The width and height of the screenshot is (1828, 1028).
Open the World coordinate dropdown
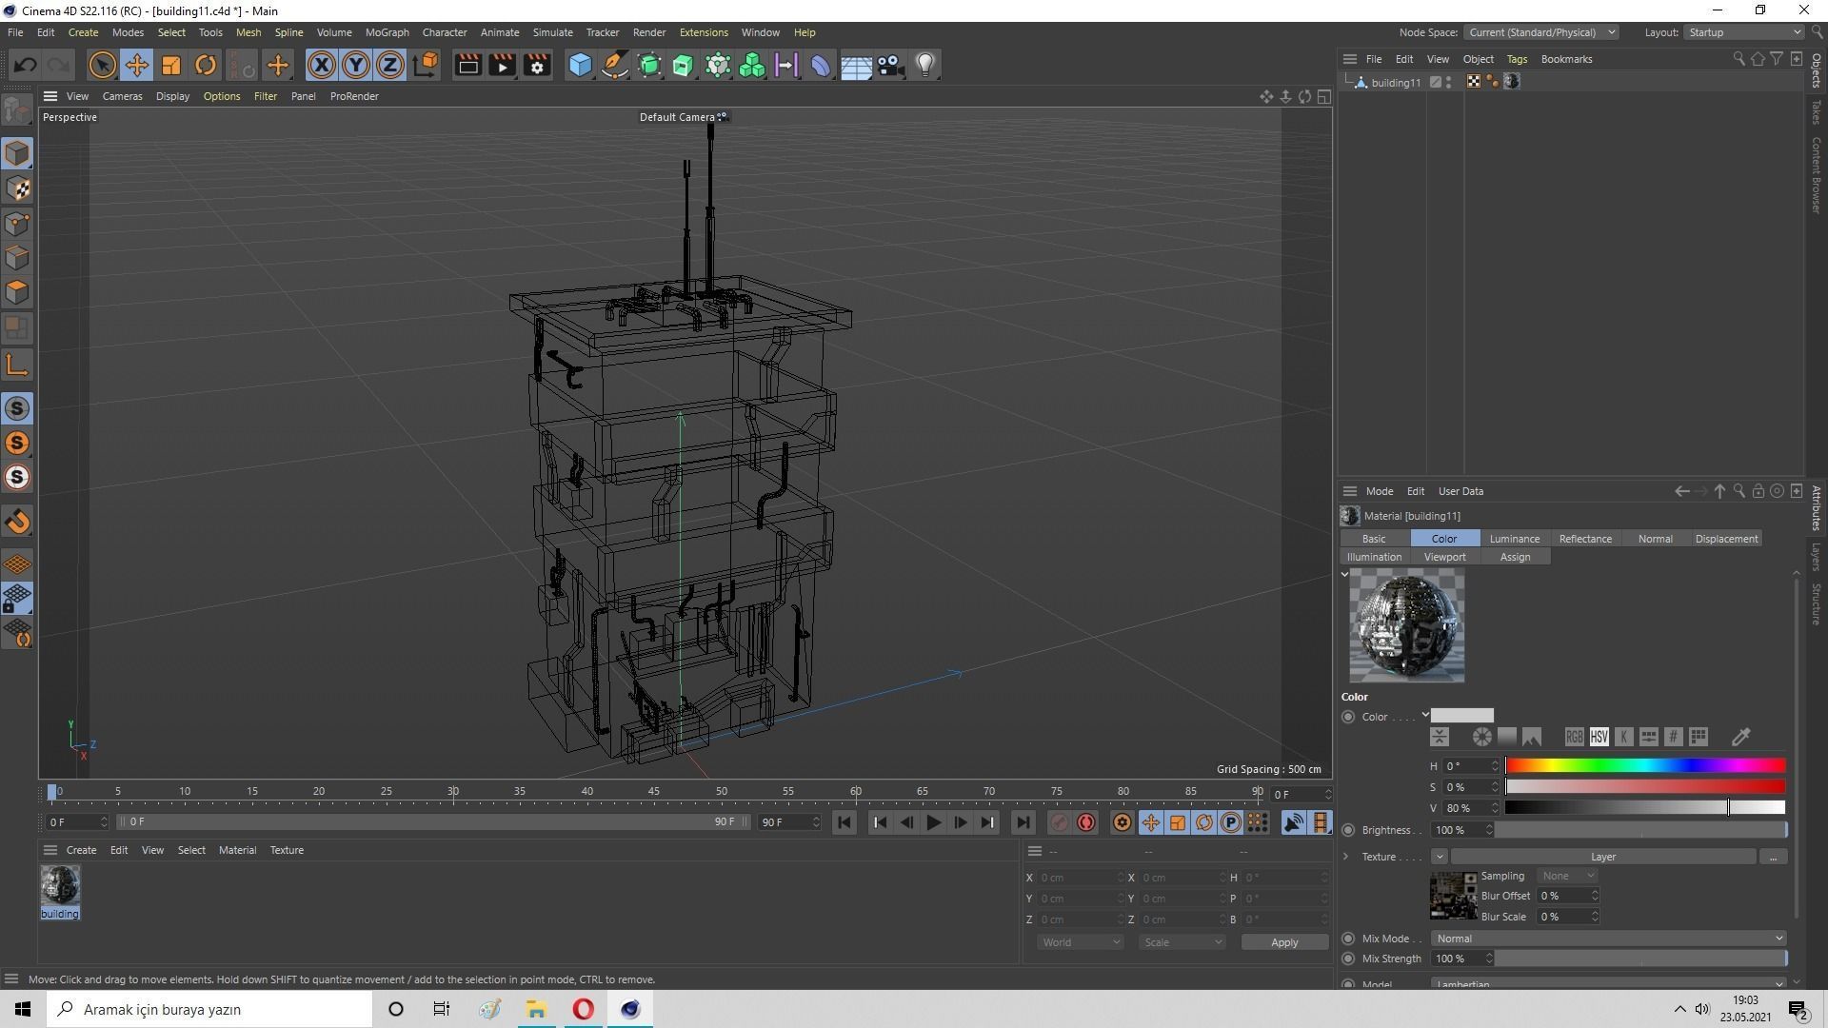(1079, 942)
